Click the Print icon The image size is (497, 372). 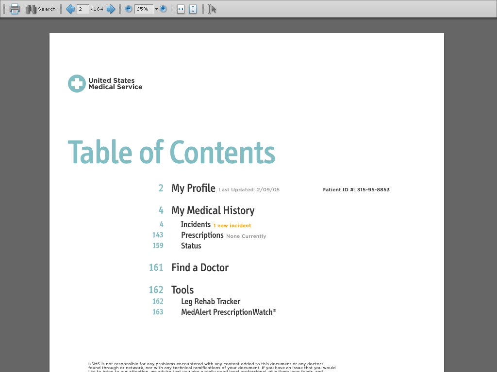tap(15, 9)
